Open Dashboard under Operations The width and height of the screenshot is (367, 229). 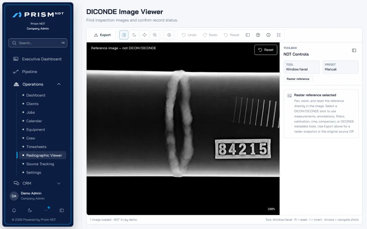36,95
